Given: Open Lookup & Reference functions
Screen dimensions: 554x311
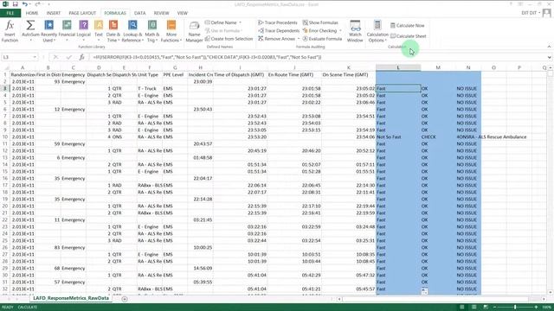Looking at the screenshot, I should pyautogui.click(x=132, y=31).
